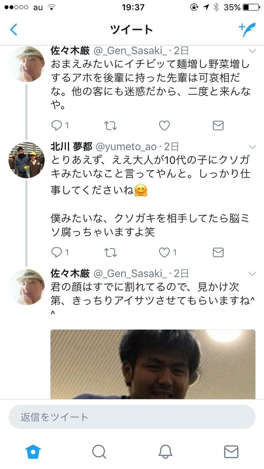Expand chevron menu on last 佐々木厳 tweet

[252, 274]
